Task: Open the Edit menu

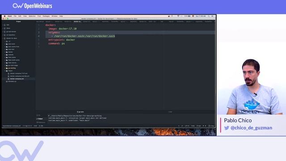Action: tap(20, 16)
